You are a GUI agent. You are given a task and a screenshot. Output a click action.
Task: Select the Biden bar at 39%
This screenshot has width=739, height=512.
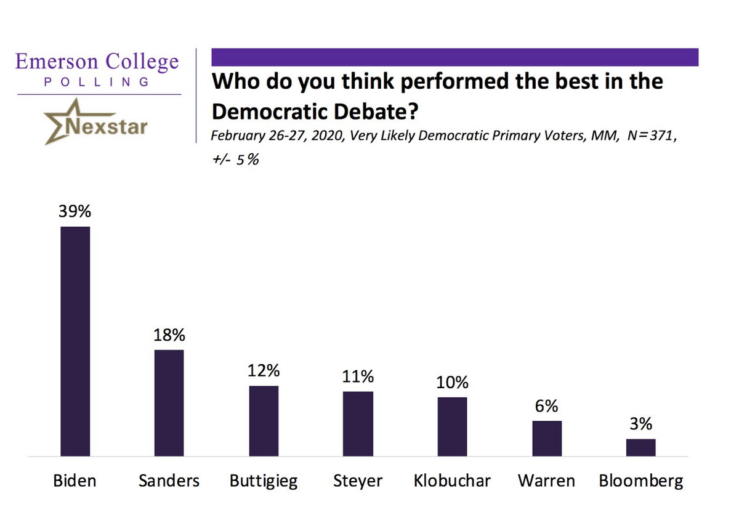(x=75, y=341)
